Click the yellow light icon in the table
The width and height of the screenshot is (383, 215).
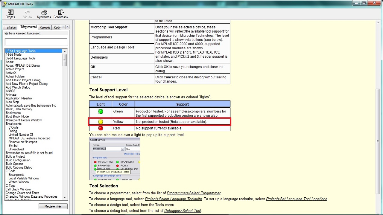pyautogui.click(x=101, y=122)
